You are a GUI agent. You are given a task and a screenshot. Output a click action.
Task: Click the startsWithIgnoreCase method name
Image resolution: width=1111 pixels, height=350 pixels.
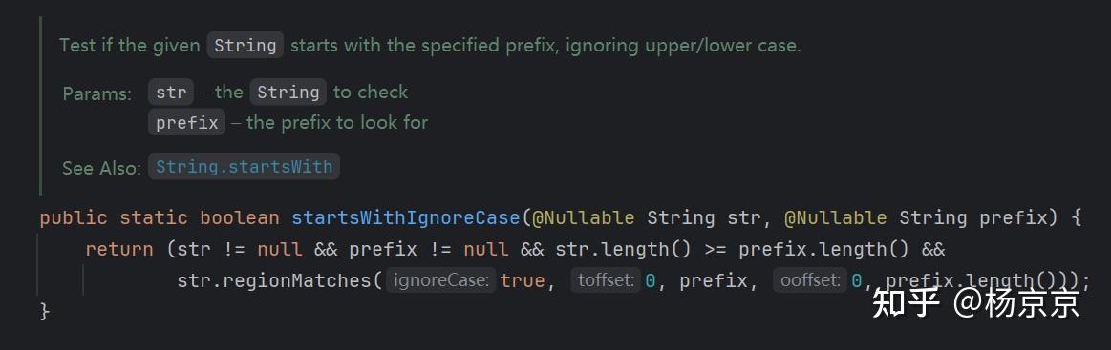point(406,217)
